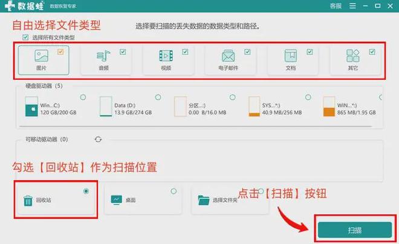Uncheck the 电子邮件 file type checkbox
Screen dimensions: 399x244
[x=247, y=52]
